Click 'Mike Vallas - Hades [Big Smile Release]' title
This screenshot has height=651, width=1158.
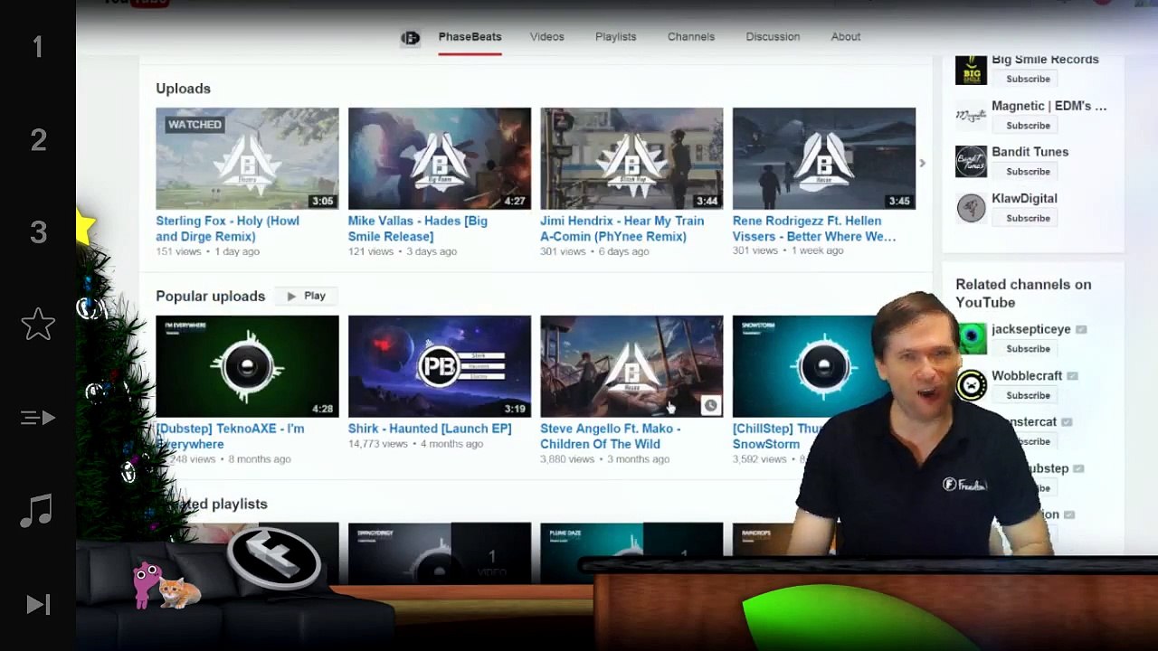point(418,229)
